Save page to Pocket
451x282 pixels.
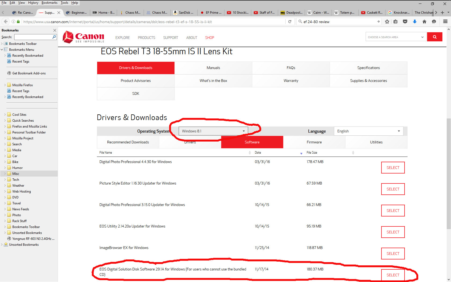tap(405, 21)
